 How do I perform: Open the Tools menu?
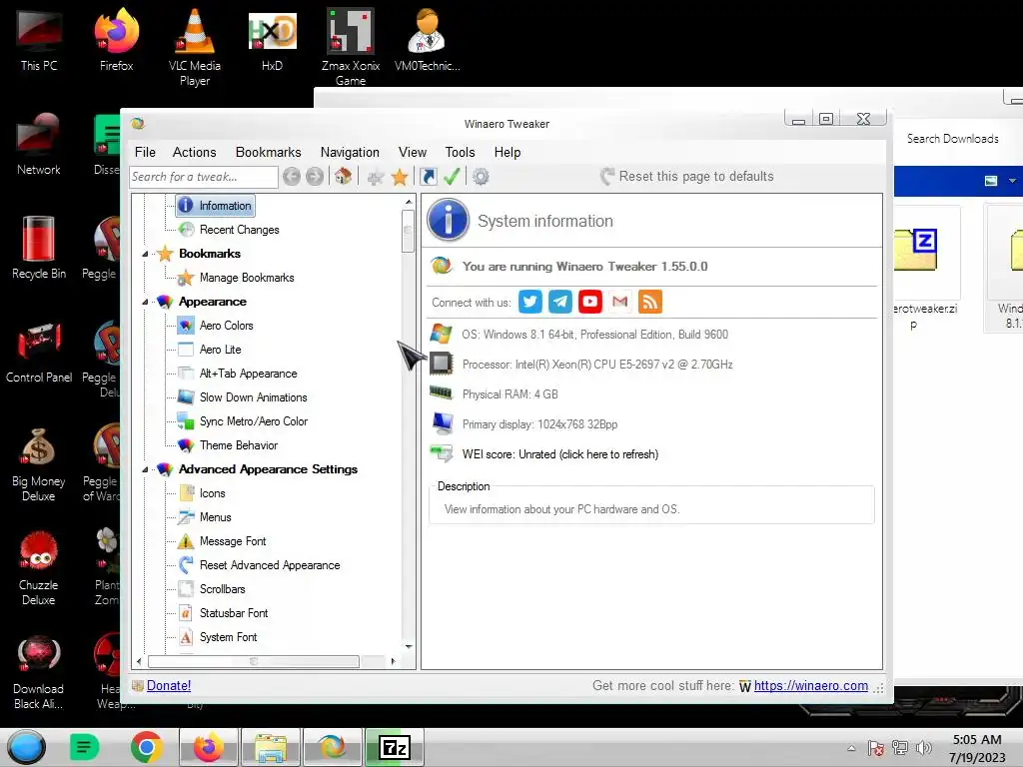pos(460,152)
